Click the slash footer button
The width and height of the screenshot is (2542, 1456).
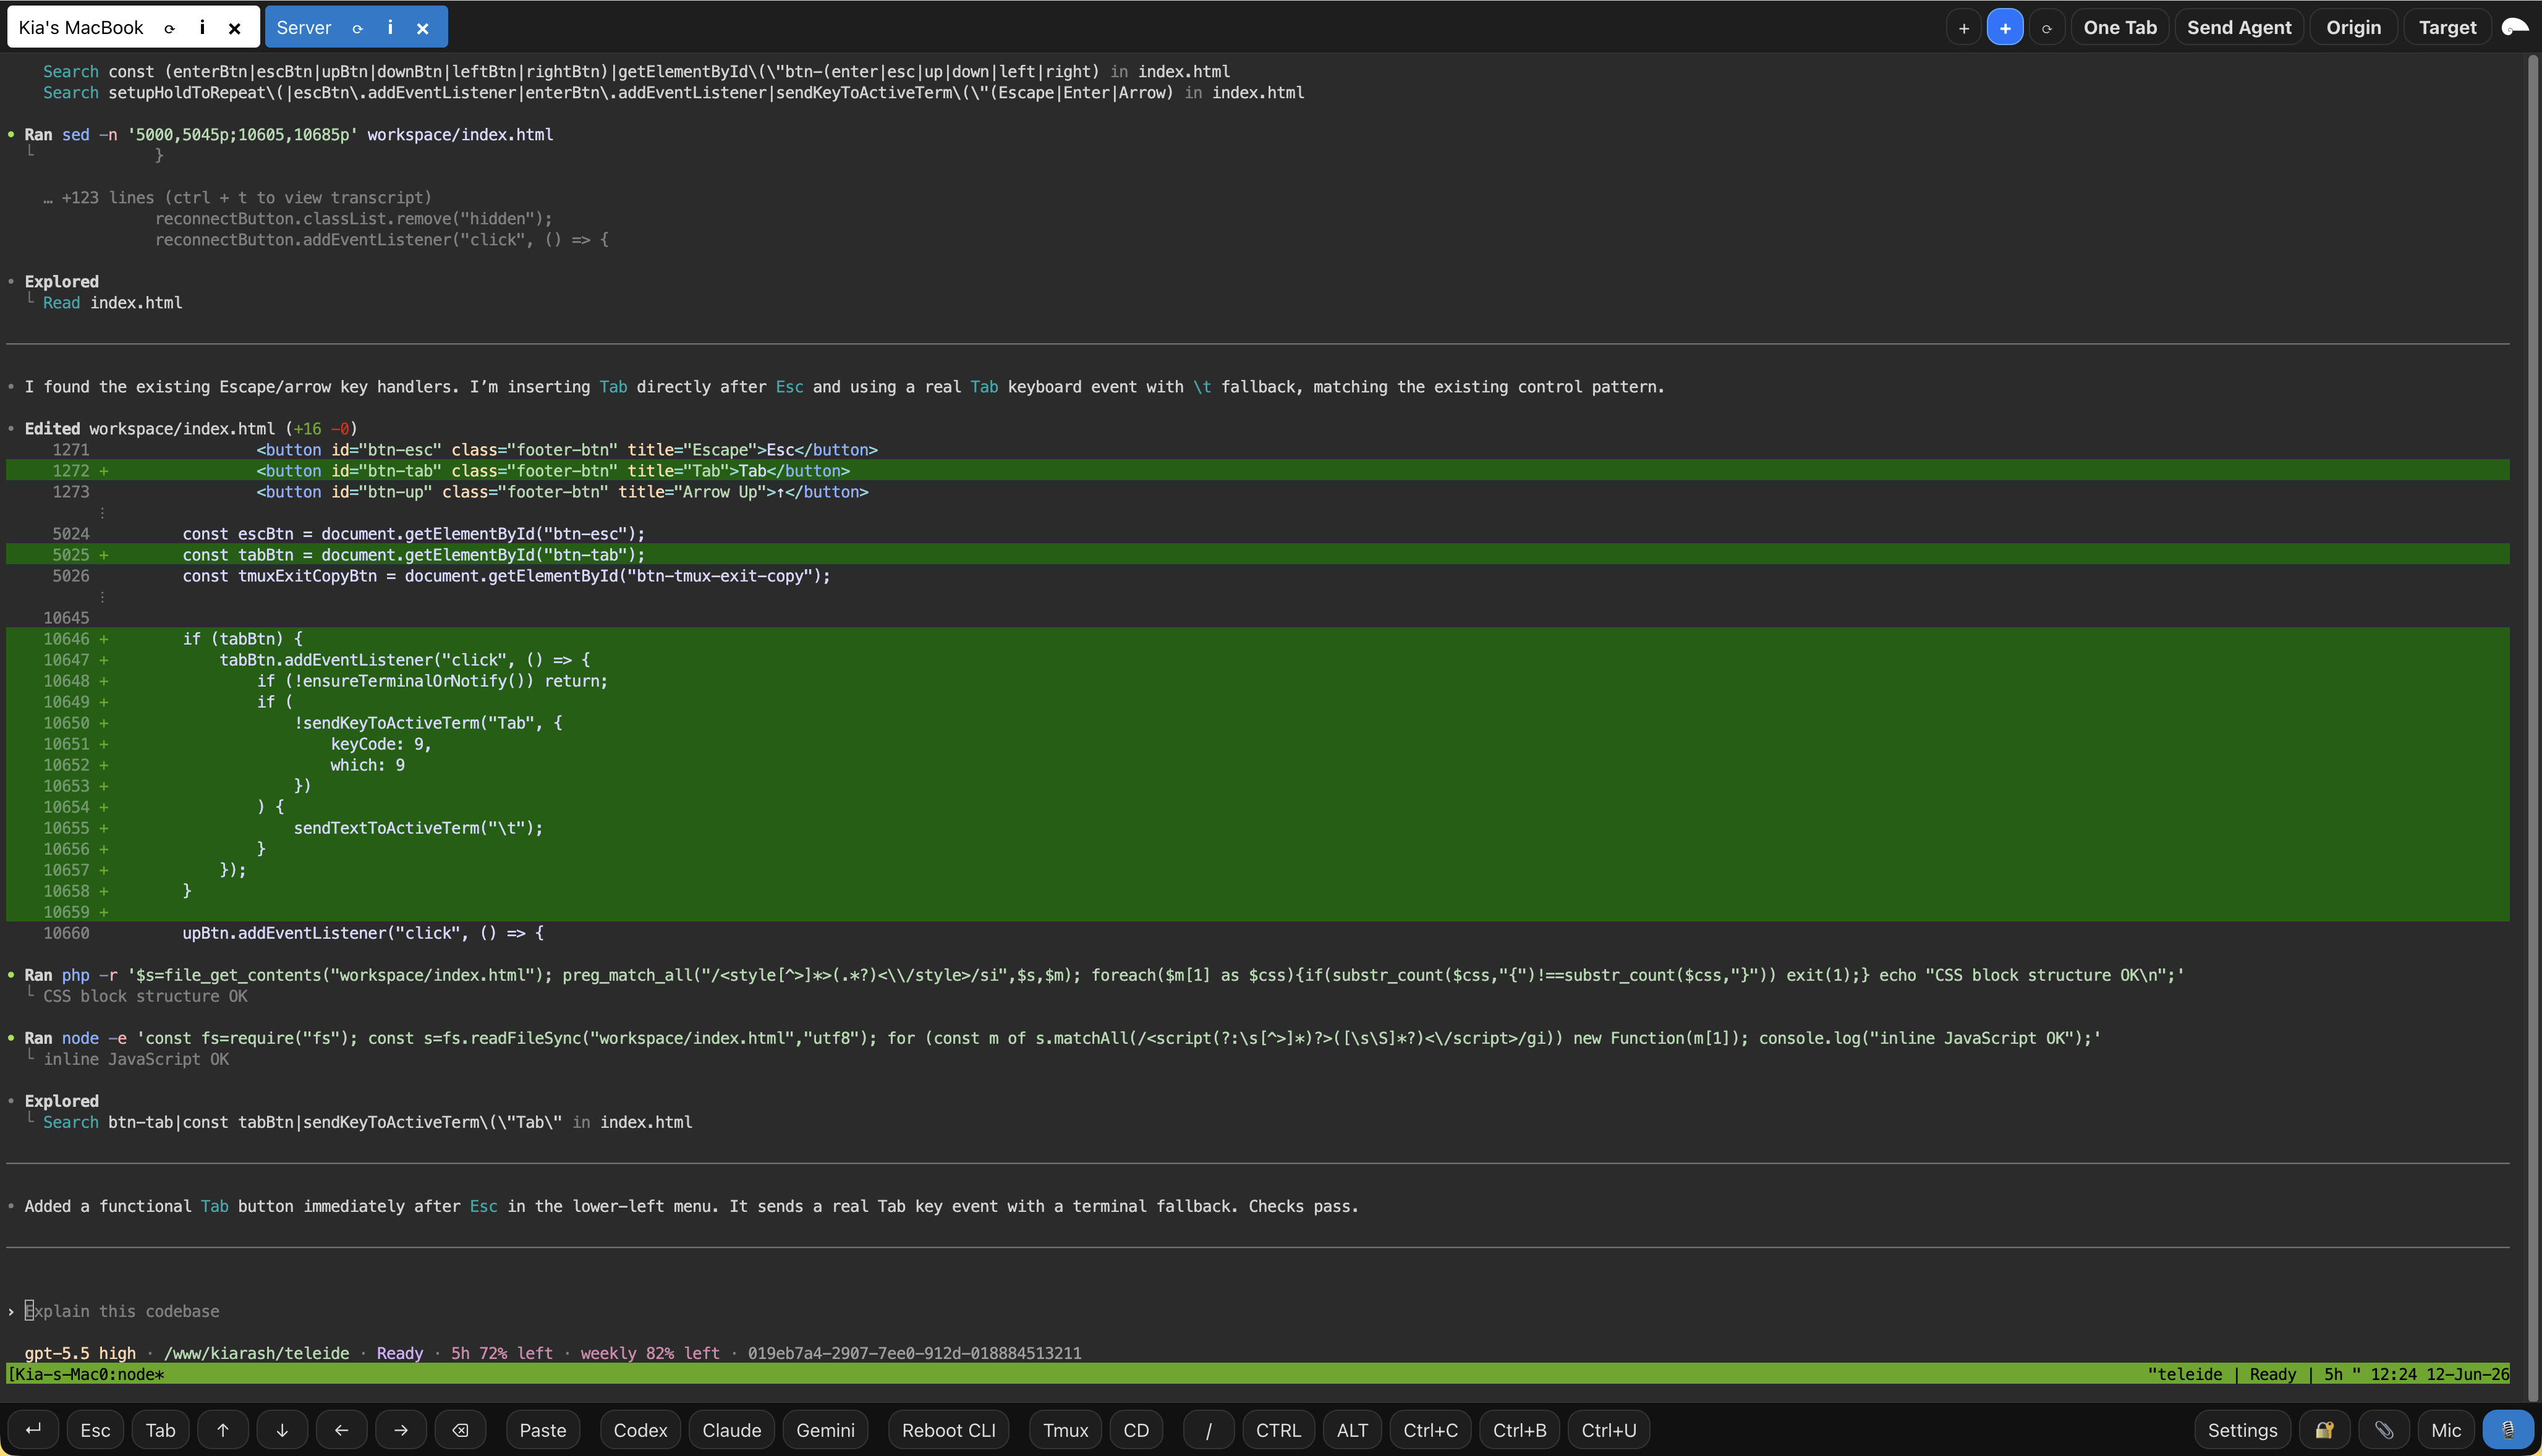1208,1430
